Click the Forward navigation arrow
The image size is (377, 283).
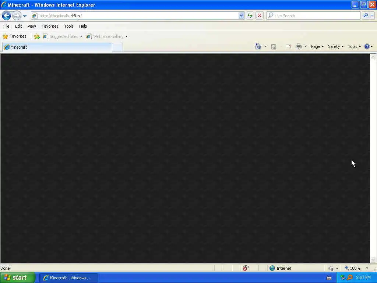17,15
